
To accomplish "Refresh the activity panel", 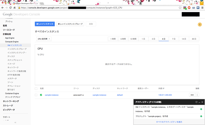I will click(x=196, y=102).
